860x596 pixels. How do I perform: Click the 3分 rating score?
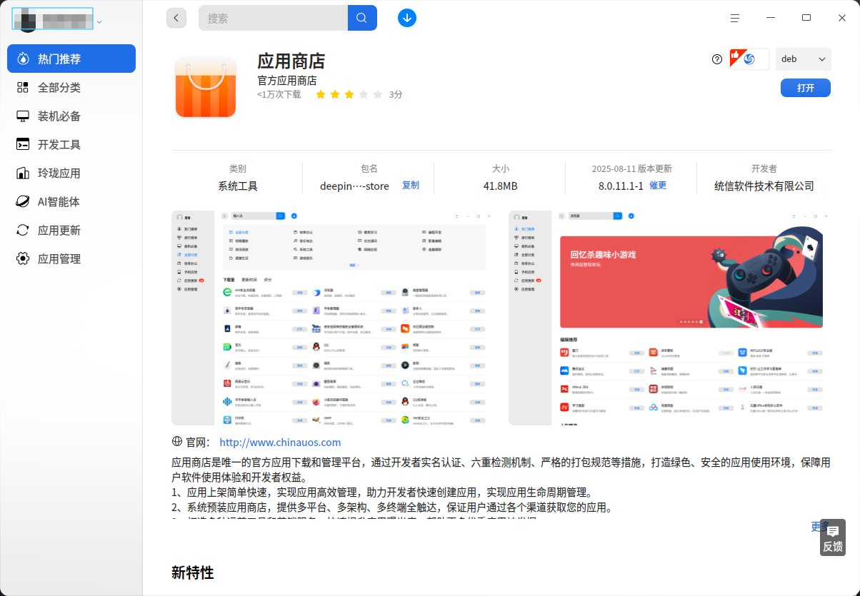tap(396, 94)
